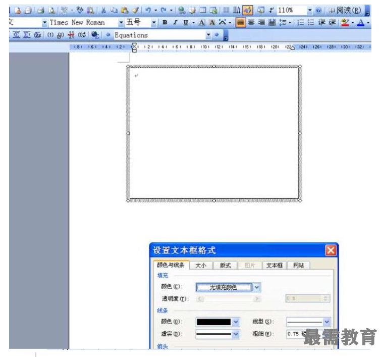This screenshot has height=357, width=380.
Task: Open the line color black swatch dropdown
Action: click(236, 322)
